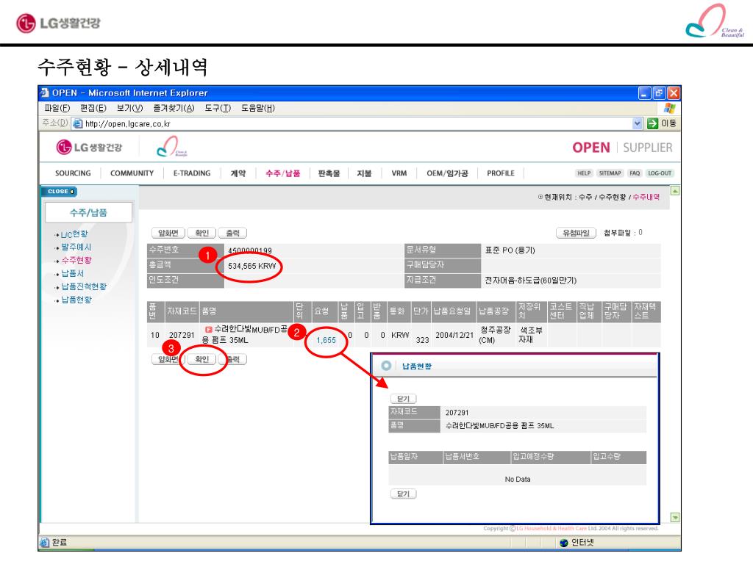The width and height of the screenshot is (753, 564).
Task: Click the Clean & Beautiful swirl logo in page
Action: [x=172, y=146]
